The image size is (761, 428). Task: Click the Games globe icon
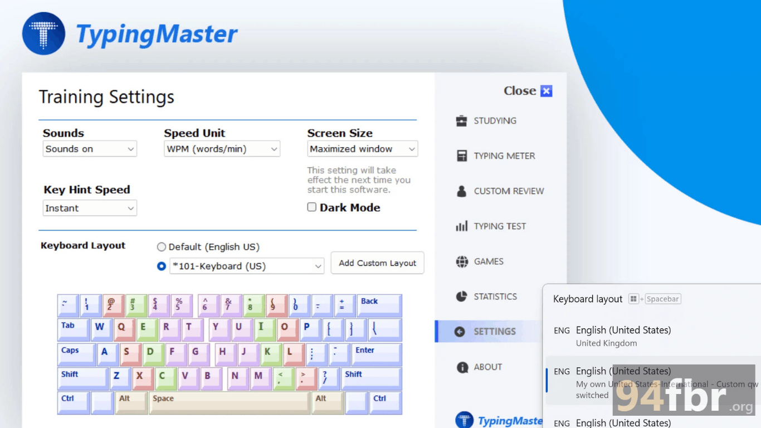click(x=462, y=261)
